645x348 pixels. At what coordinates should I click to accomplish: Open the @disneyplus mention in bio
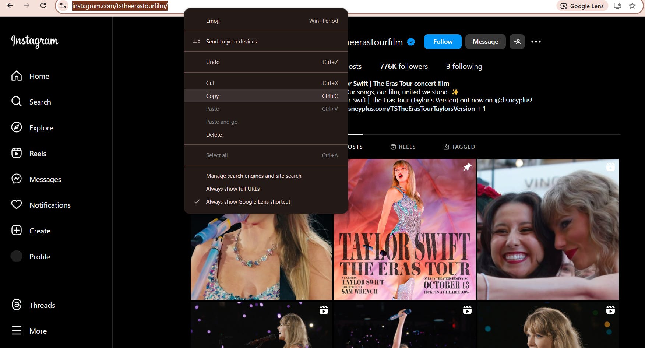click(513, 100)
